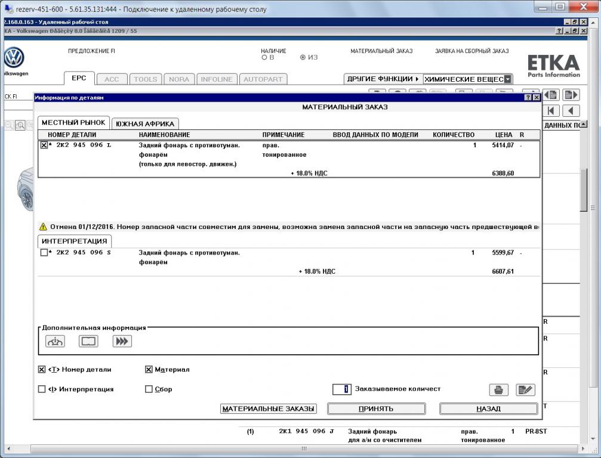601x458 pixels.
Task: Open the AUTOPART tab
Action: coord(263,79)
